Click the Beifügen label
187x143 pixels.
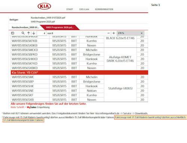[x=14, y=20]
